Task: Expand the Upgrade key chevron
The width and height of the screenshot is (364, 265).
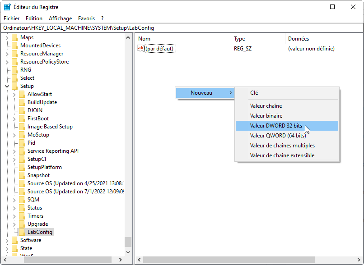Action: pos(14,224)
